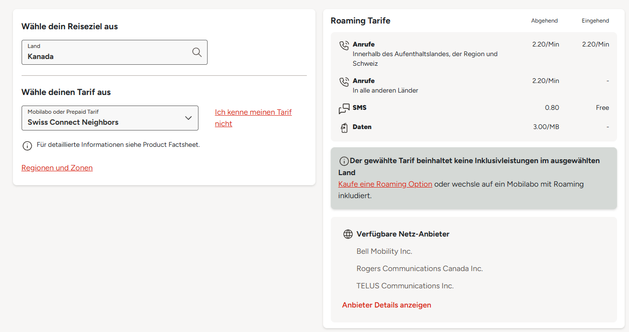Click the SMS speech bubble icon

coord(344,109)
